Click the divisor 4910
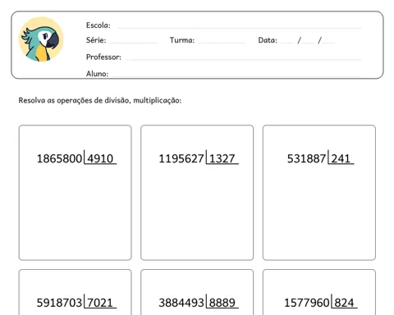Image resolution: width=394 pixels, height=315 pixels. (x=100, y=158)
